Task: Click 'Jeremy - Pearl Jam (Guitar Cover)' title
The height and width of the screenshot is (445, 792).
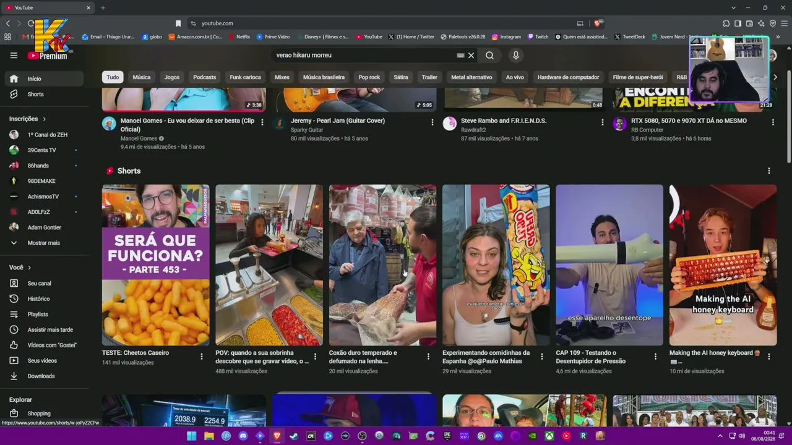Action: tap(338, 121)
